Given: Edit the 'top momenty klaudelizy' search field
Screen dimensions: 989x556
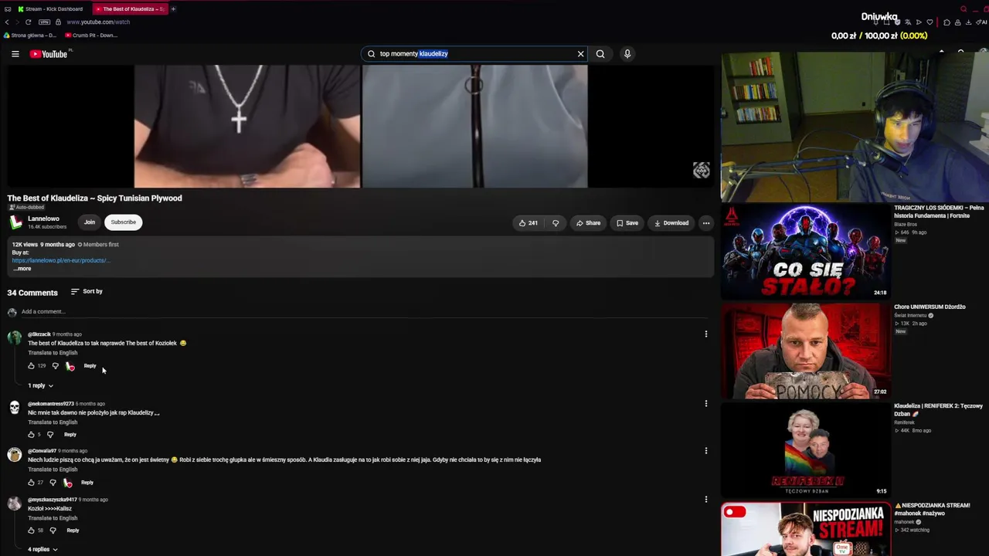Looking at the screenshot, I should (x=475, y=54).
